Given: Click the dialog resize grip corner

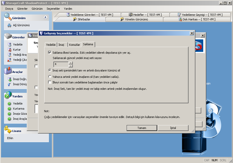Looking at the screenshot, I should point(193,131).
